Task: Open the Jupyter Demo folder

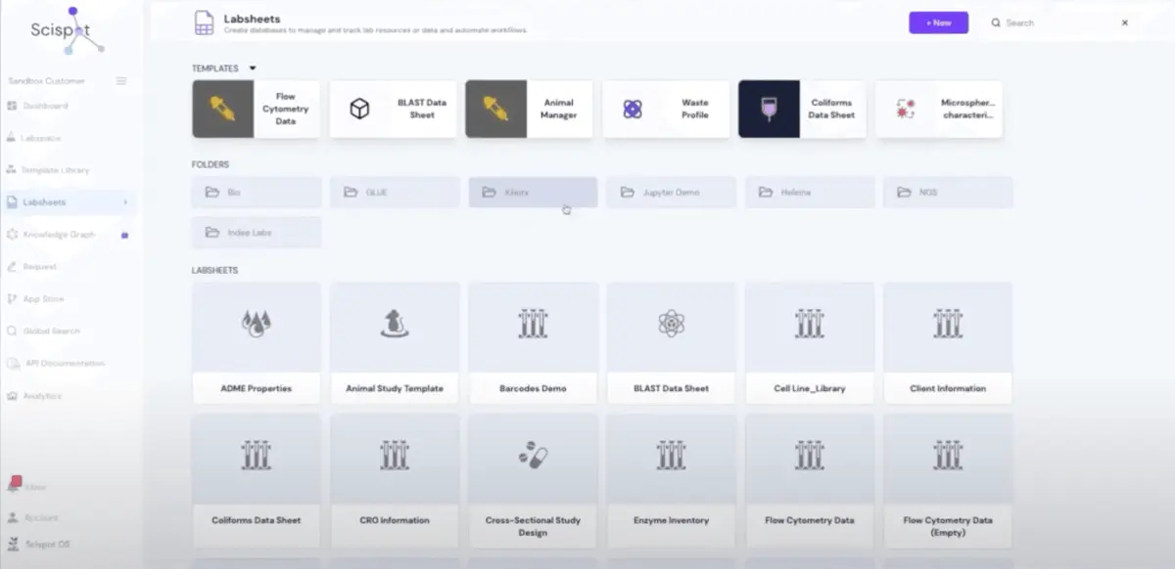Action: (x=671, y=193)
